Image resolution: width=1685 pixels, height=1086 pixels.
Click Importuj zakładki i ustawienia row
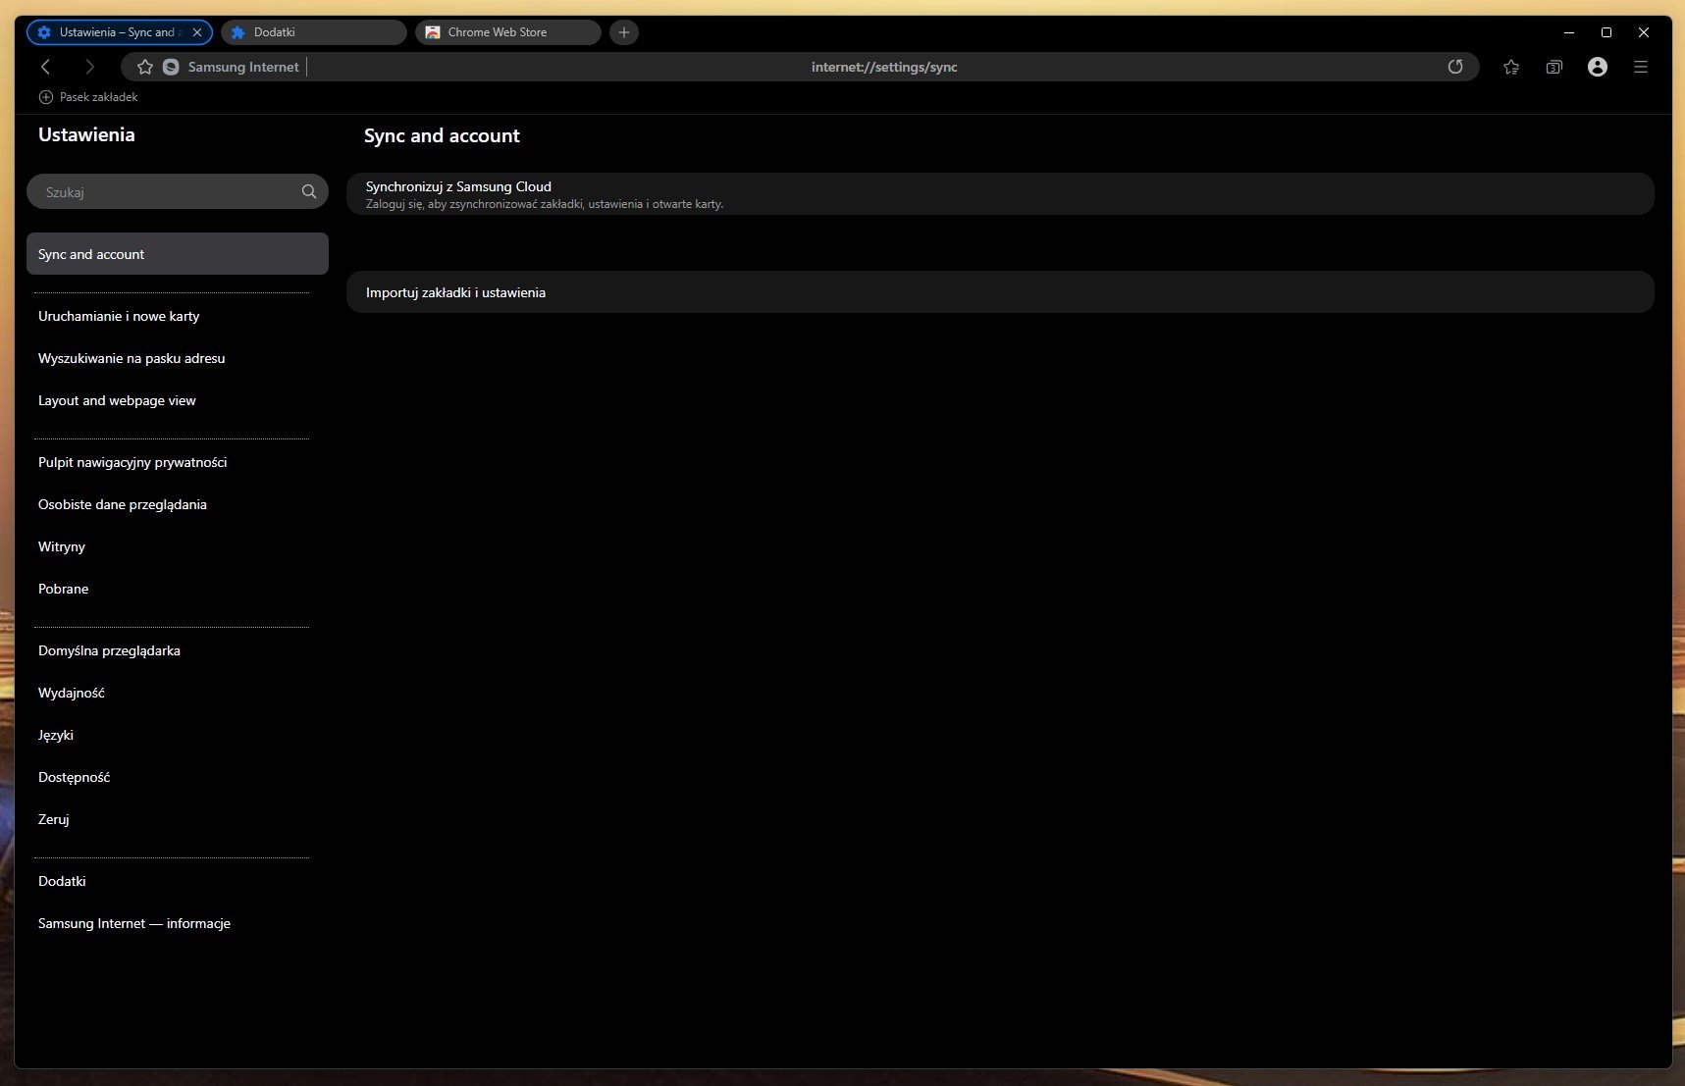pos(1000,292)
